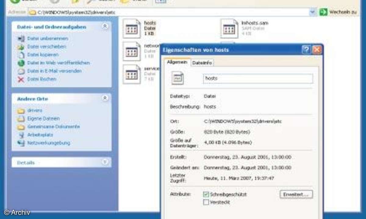Click the 820 Byte size value
Viewport: 366px width, 219px height.
point(227,132)
